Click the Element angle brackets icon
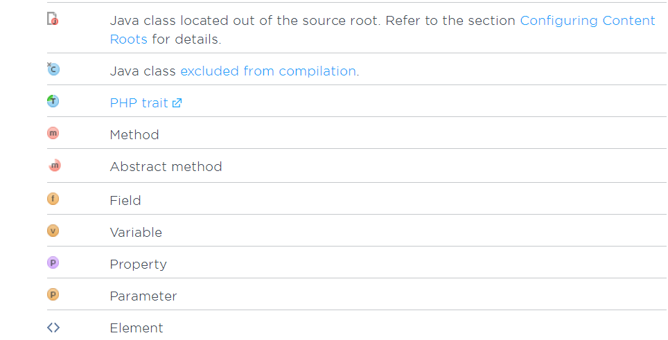This screenshot has height=340, width=668. click(x=53, y=327)
